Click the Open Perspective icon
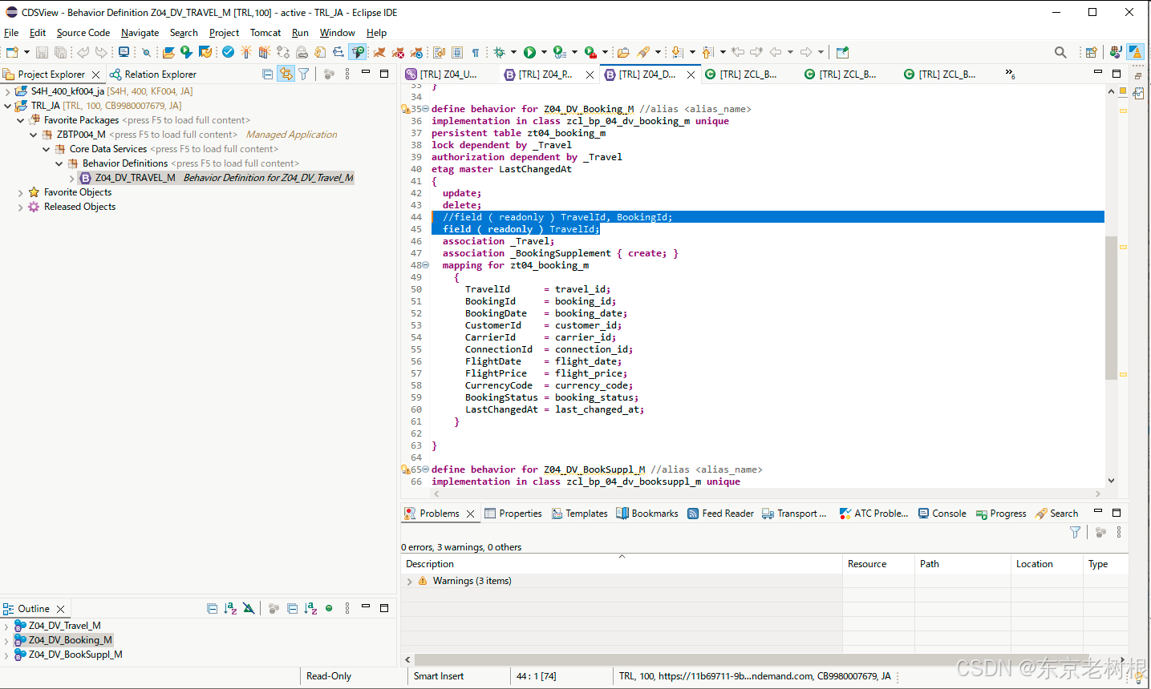Viewport: 1151px width, 689px height. (1091, 52)
